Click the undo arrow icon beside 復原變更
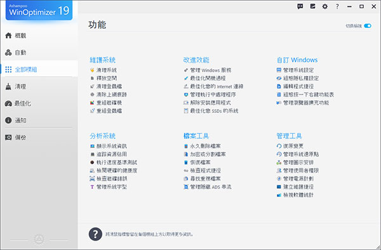Viewport: 381px width, 250px height. tap(279, 146)
